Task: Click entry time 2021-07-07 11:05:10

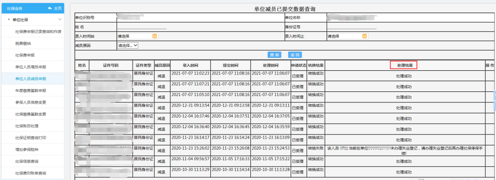Action: click(191, 95)
